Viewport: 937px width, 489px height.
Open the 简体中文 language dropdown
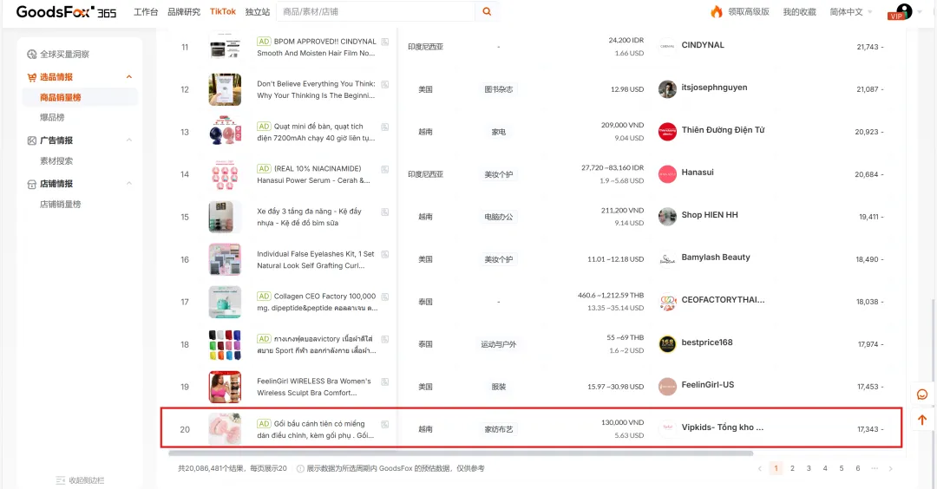pos(851,12)
